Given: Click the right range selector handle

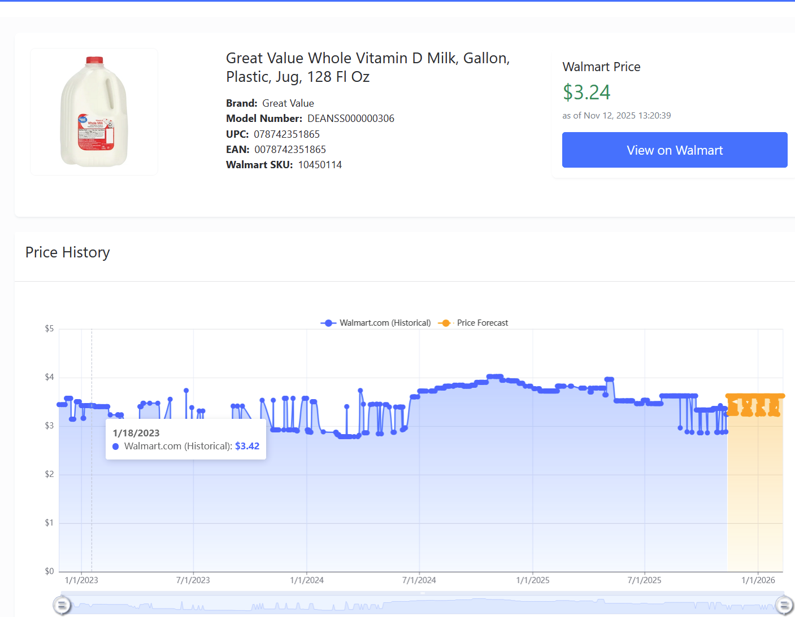Looking at the screenshot, I should pyautogui.click(x=784, y=605).
